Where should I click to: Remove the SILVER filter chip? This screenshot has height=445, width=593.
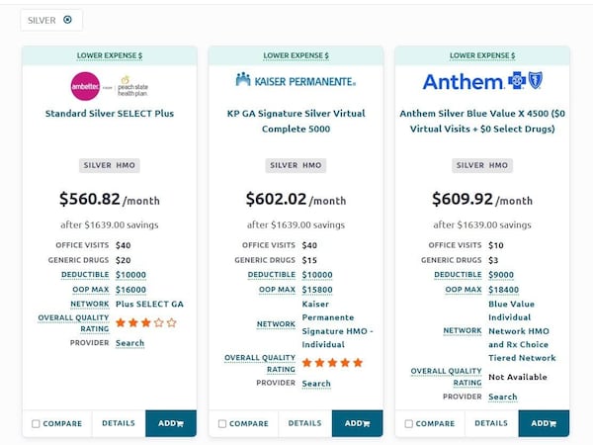tap(67, 20)
